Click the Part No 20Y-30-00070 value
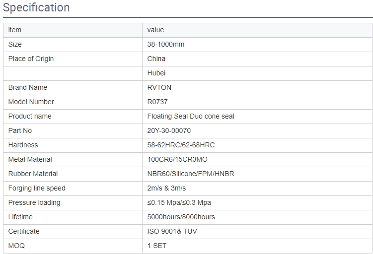This screenshot has height=254, width=373. point(169,130)
